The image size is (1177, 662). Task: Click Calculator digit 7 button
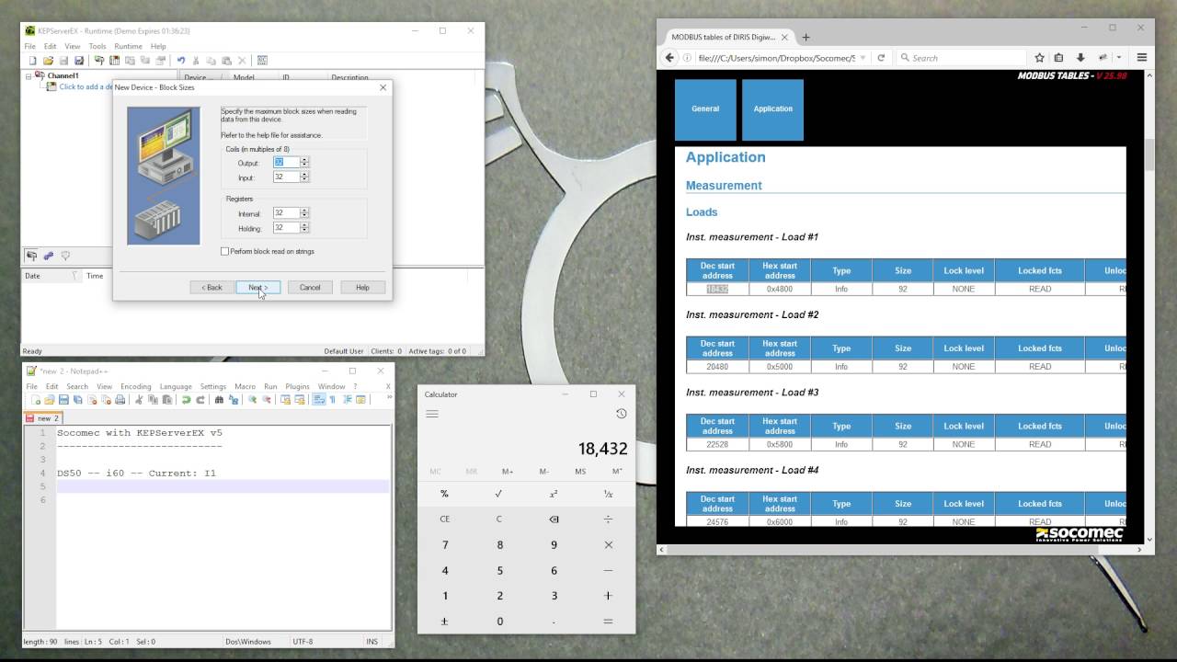pos(445,544)
